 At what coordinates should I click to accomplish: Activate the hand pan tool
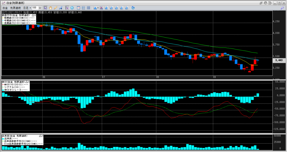coord(50,8)
